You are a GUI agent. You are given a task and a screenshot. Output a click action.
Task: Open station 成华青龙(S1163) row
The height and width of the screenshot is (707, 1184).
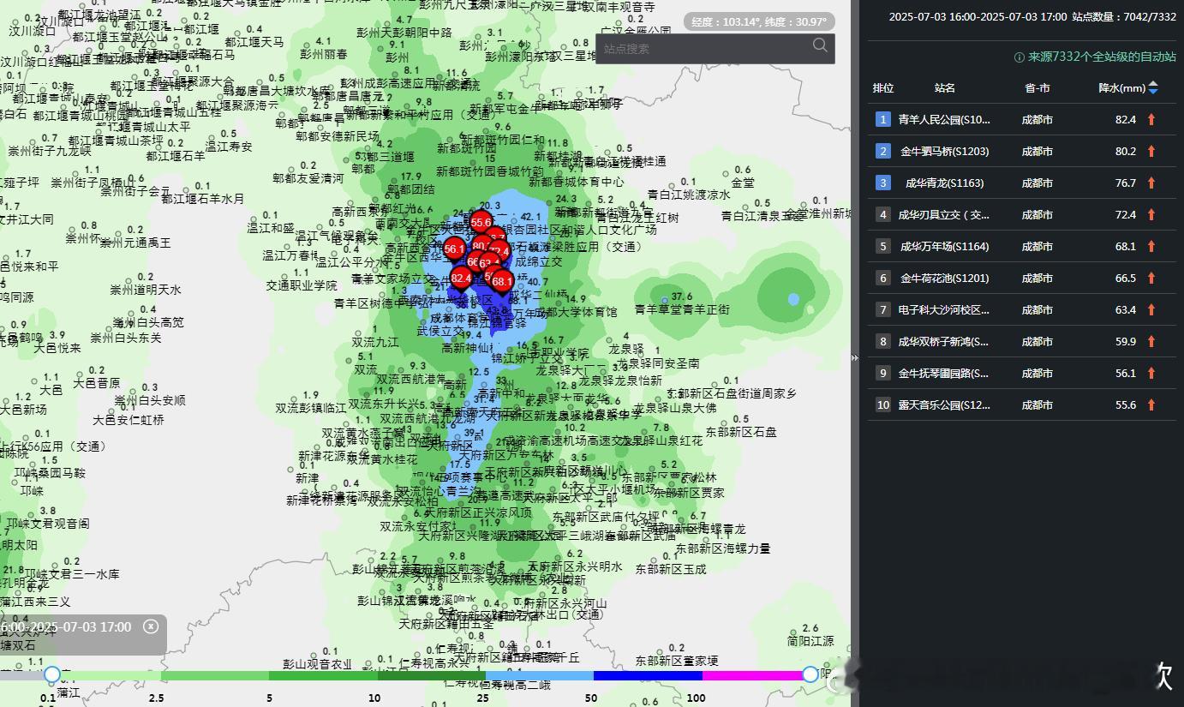[1021, 183]
